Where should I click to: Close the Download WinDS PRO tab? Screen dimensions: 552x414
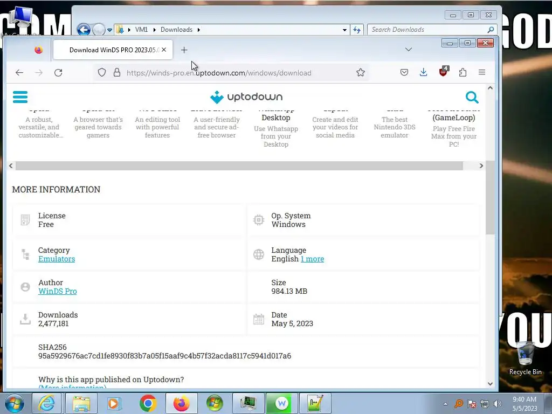[x=164, y=50]
